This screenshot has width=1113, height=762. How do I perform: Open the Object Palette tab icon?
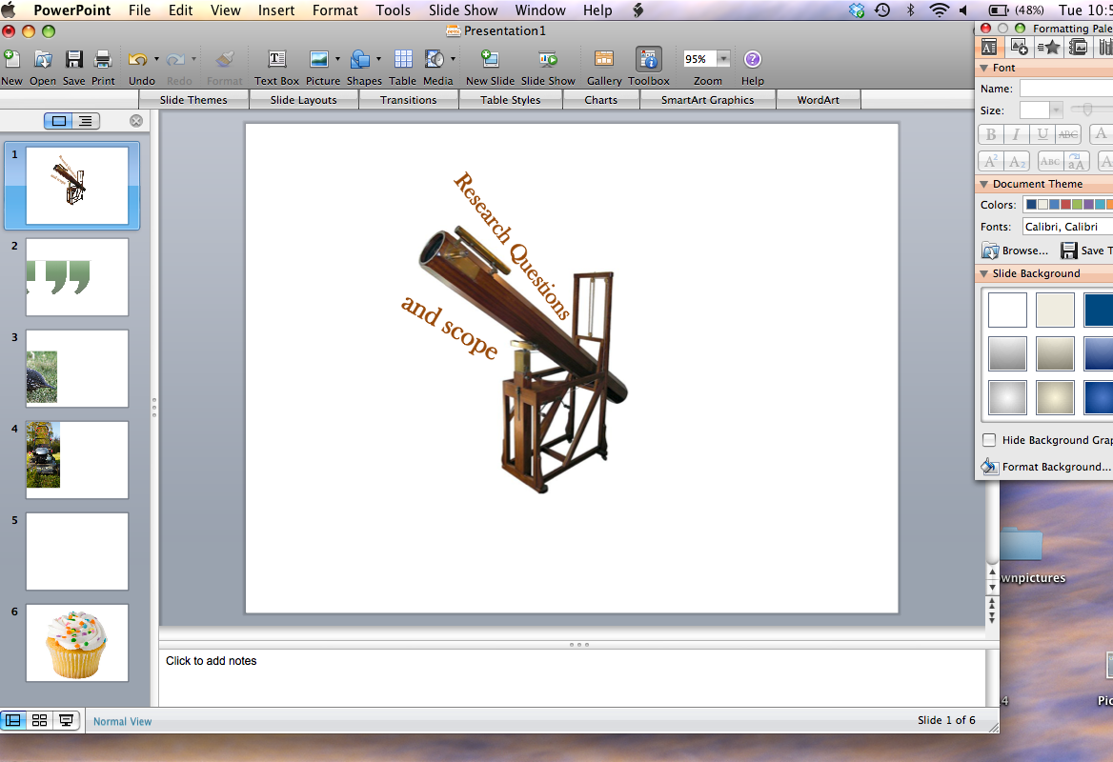(x=1020, y=47)
